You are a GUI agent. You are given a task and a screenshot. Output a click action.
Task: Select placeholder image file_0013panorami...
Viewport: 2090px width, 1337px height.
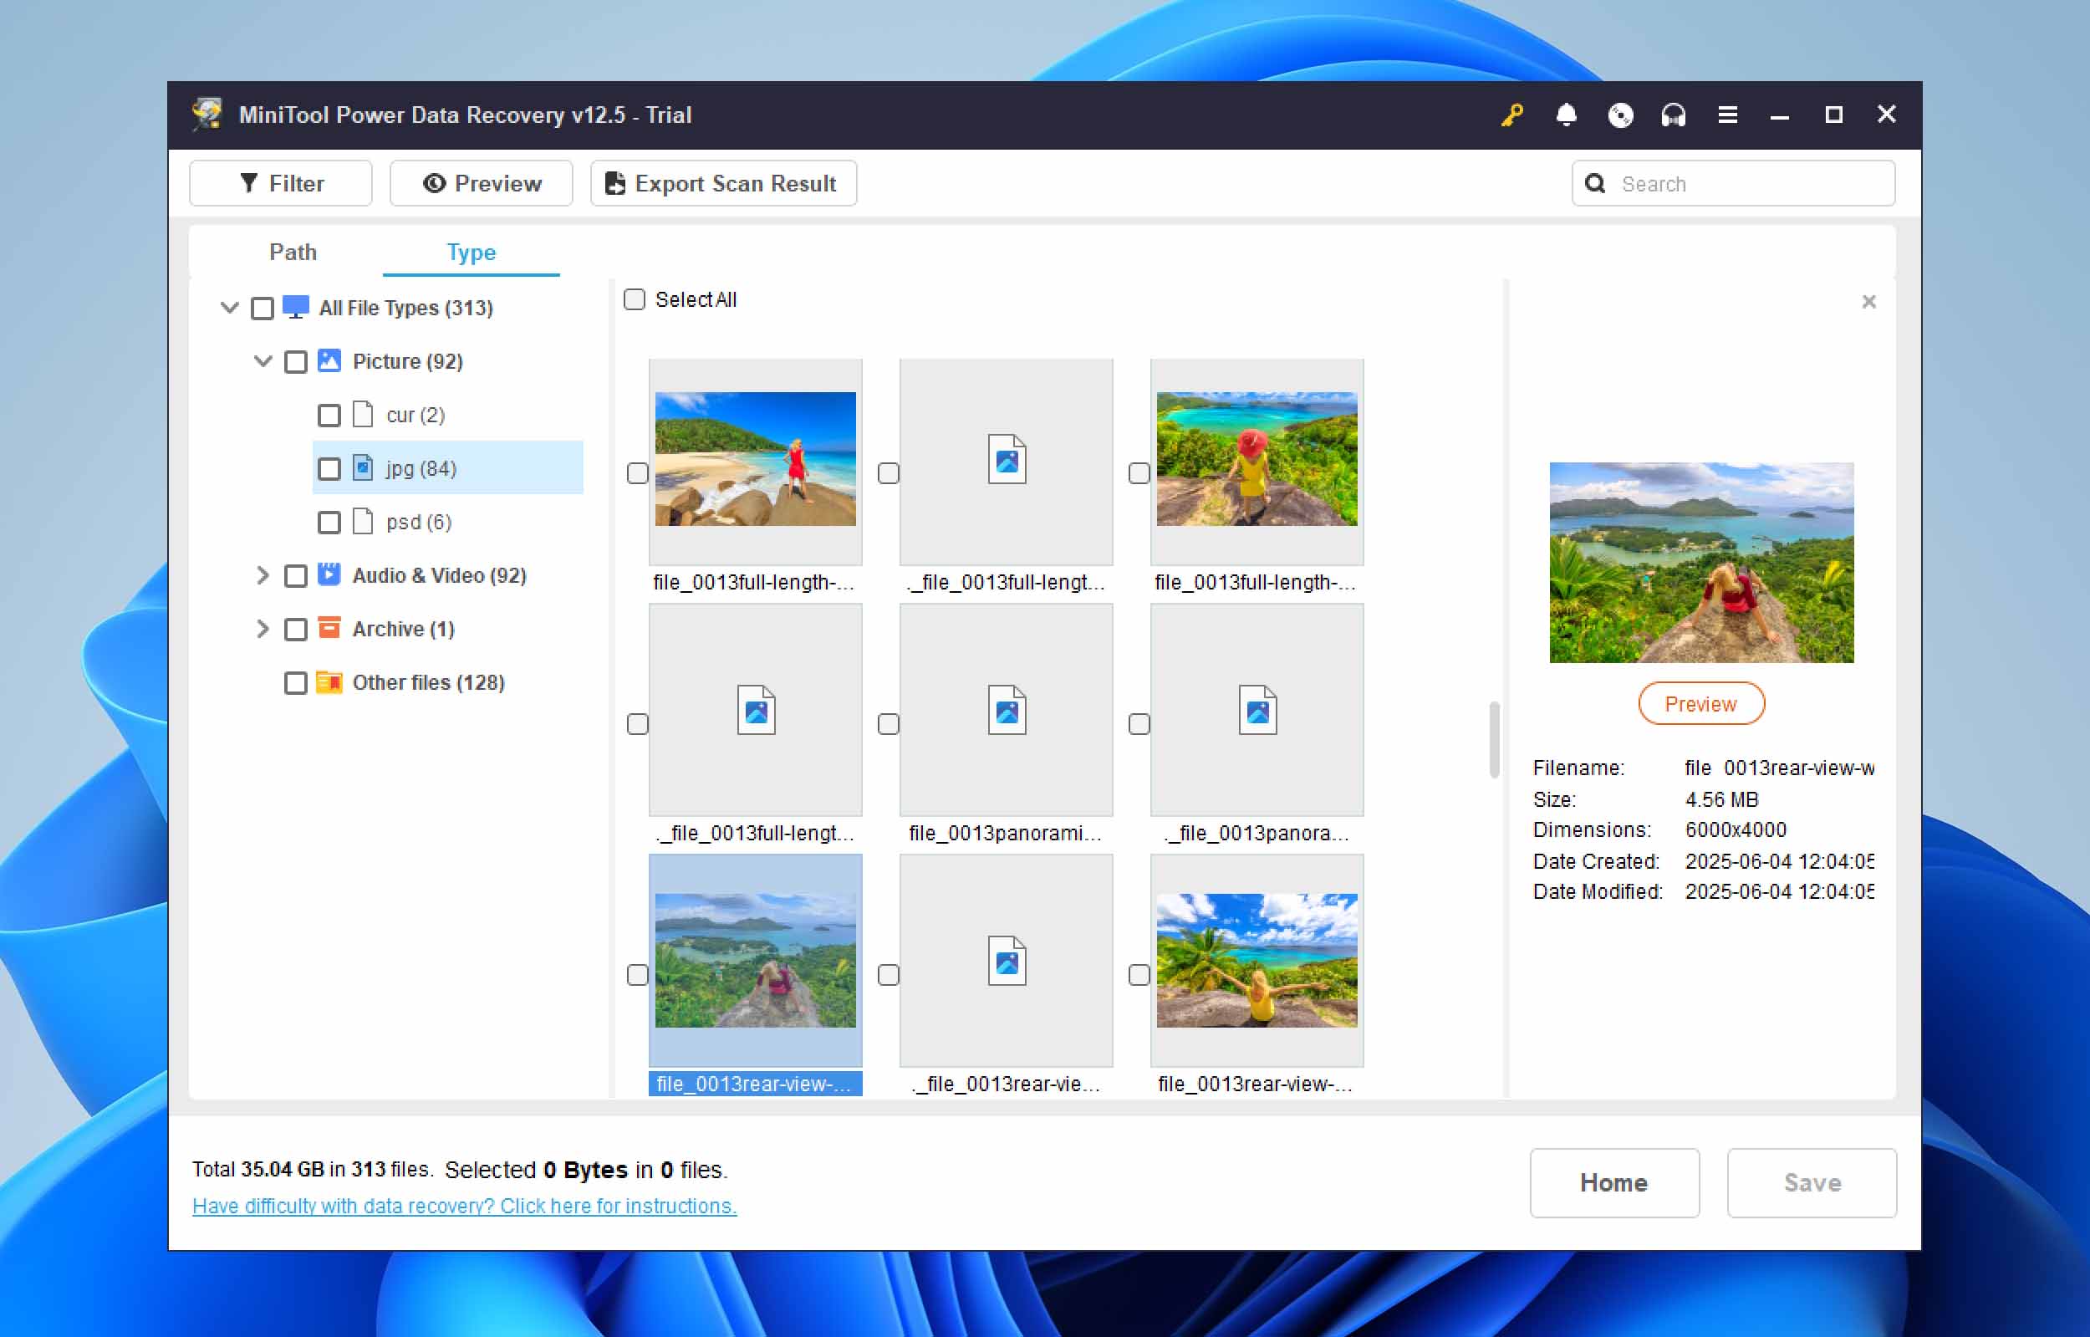[1006, 710]
